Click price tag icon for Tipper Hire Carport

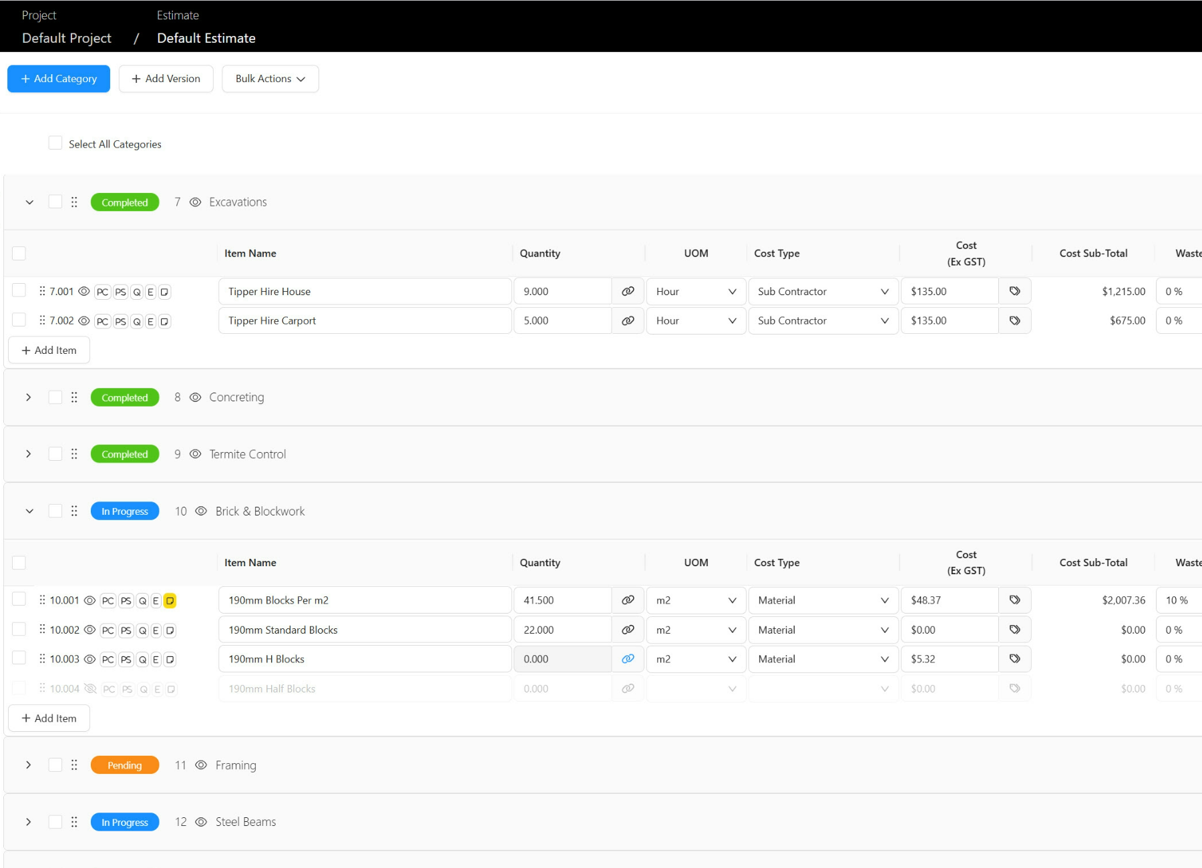(x=1014, y=320)
